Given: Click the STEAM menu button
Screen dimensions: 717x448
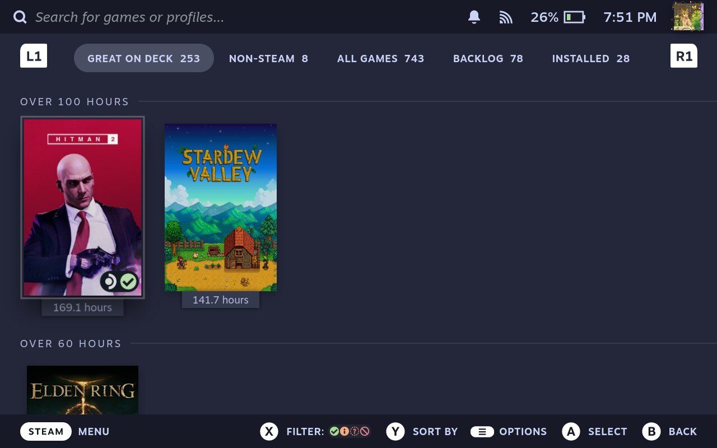Looking at the screenshot, I should point(46,431).
